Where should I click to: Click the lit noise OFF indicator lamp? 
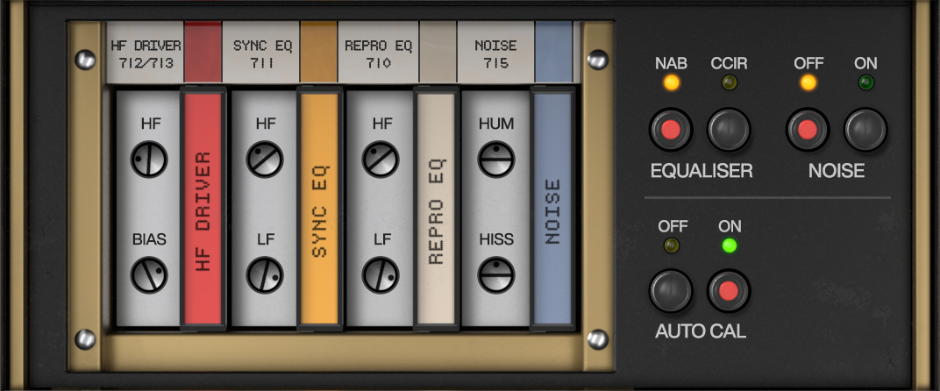[x=808, y=82]
